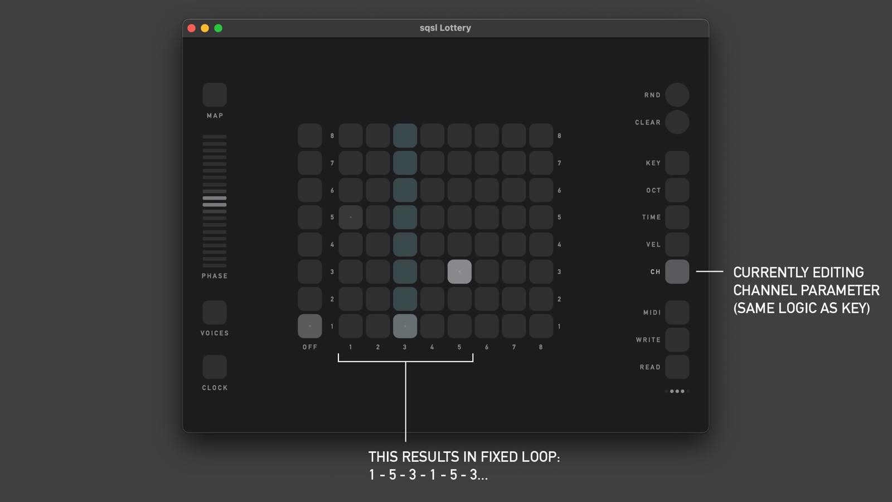Click the highlighted OFF cell in row 1

point(310,326)
